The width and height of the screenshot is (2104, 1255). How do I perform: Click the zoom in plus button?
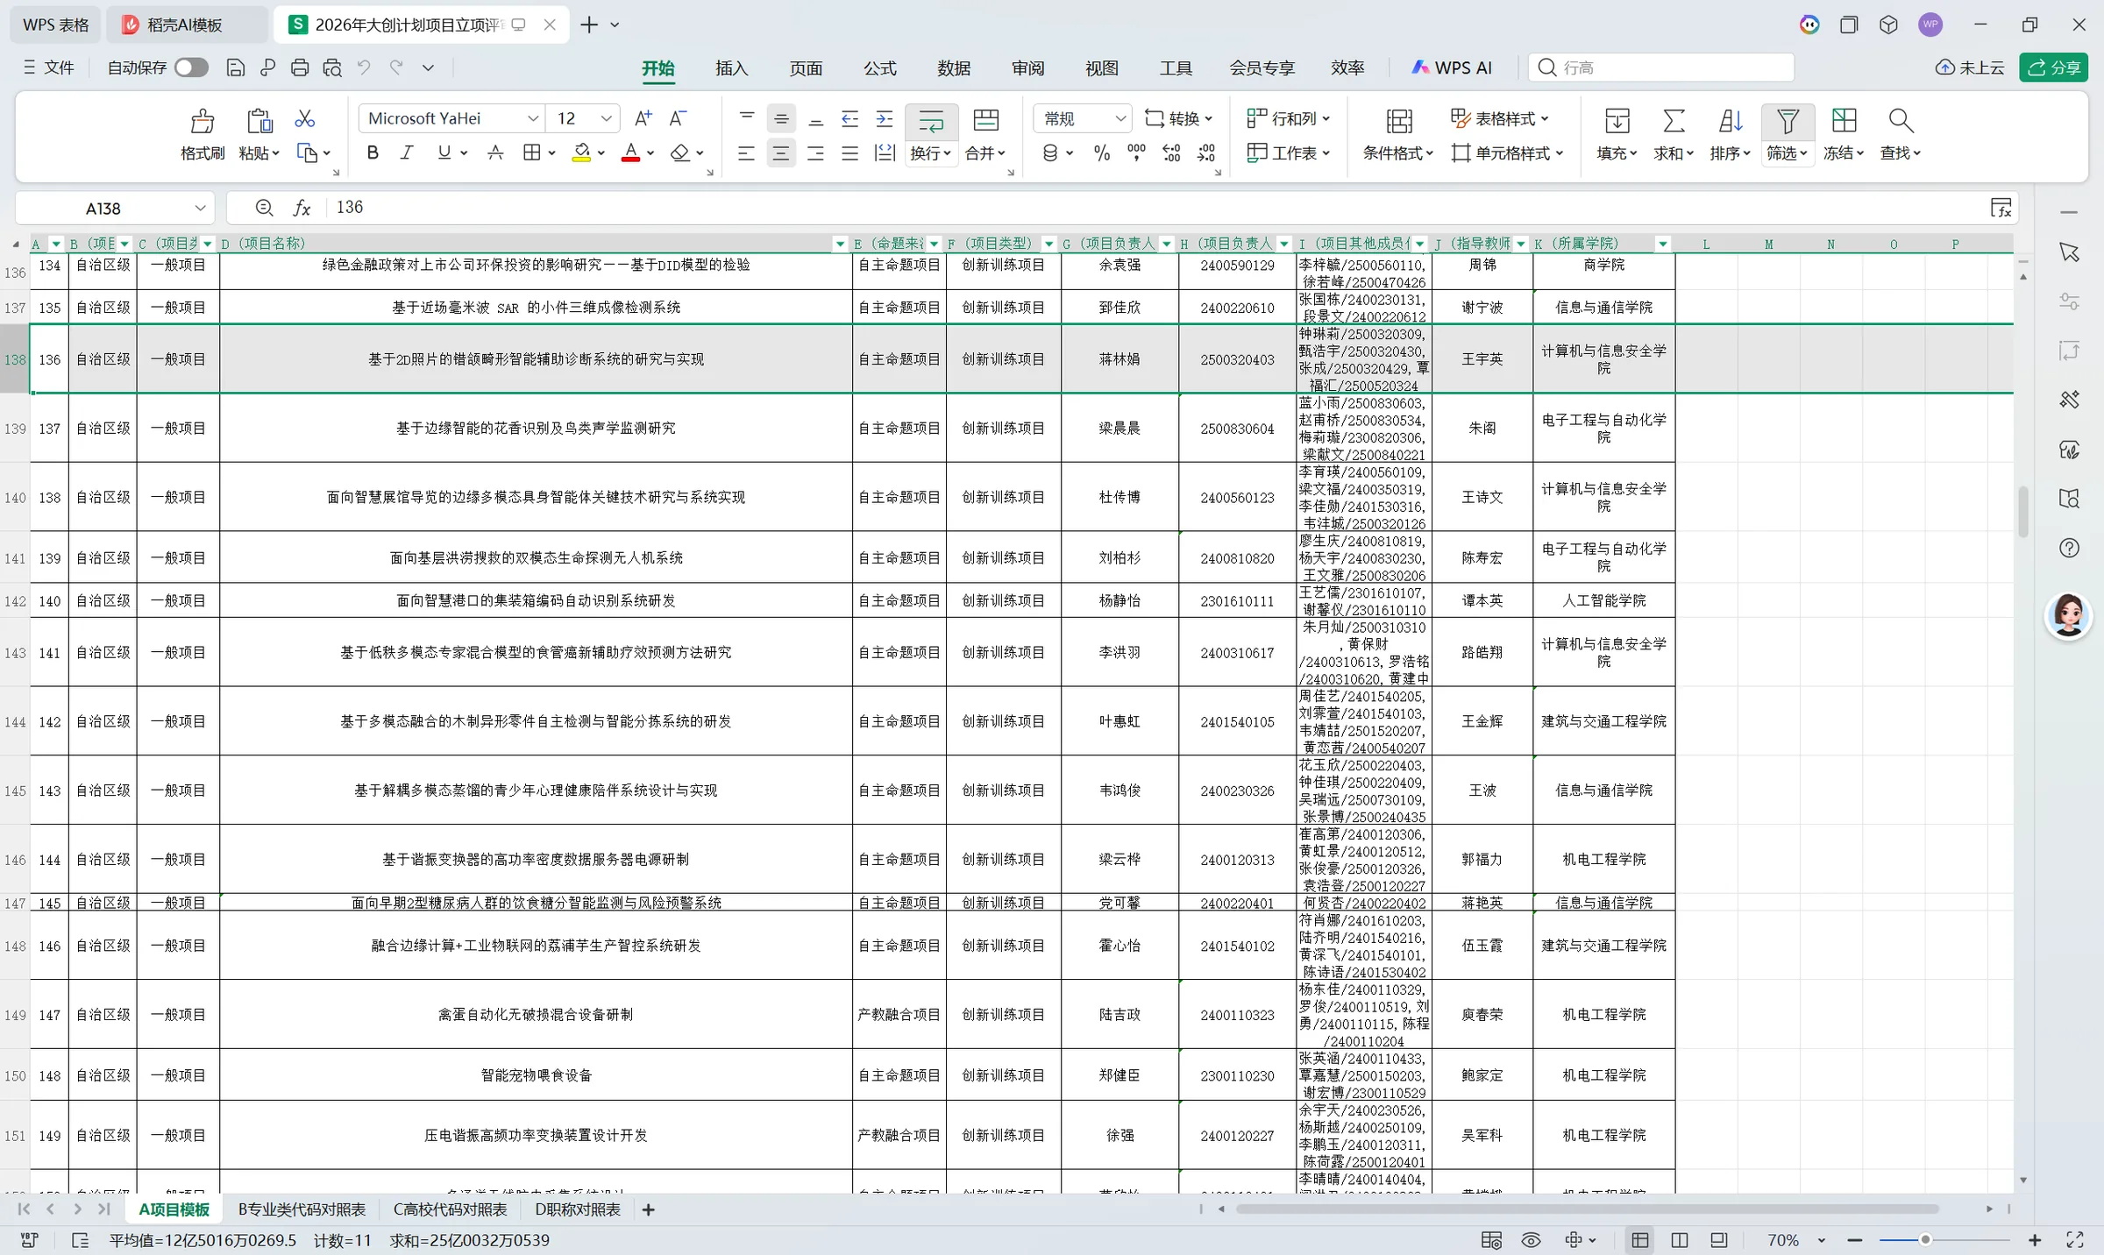pos(2035,1240)
